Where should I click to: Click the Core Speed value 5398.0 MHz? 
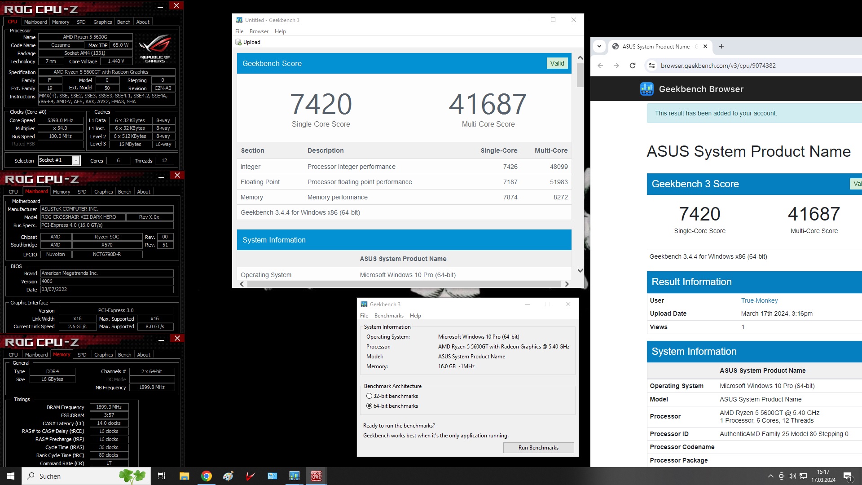pyautogui.click(x=61, y=120)
